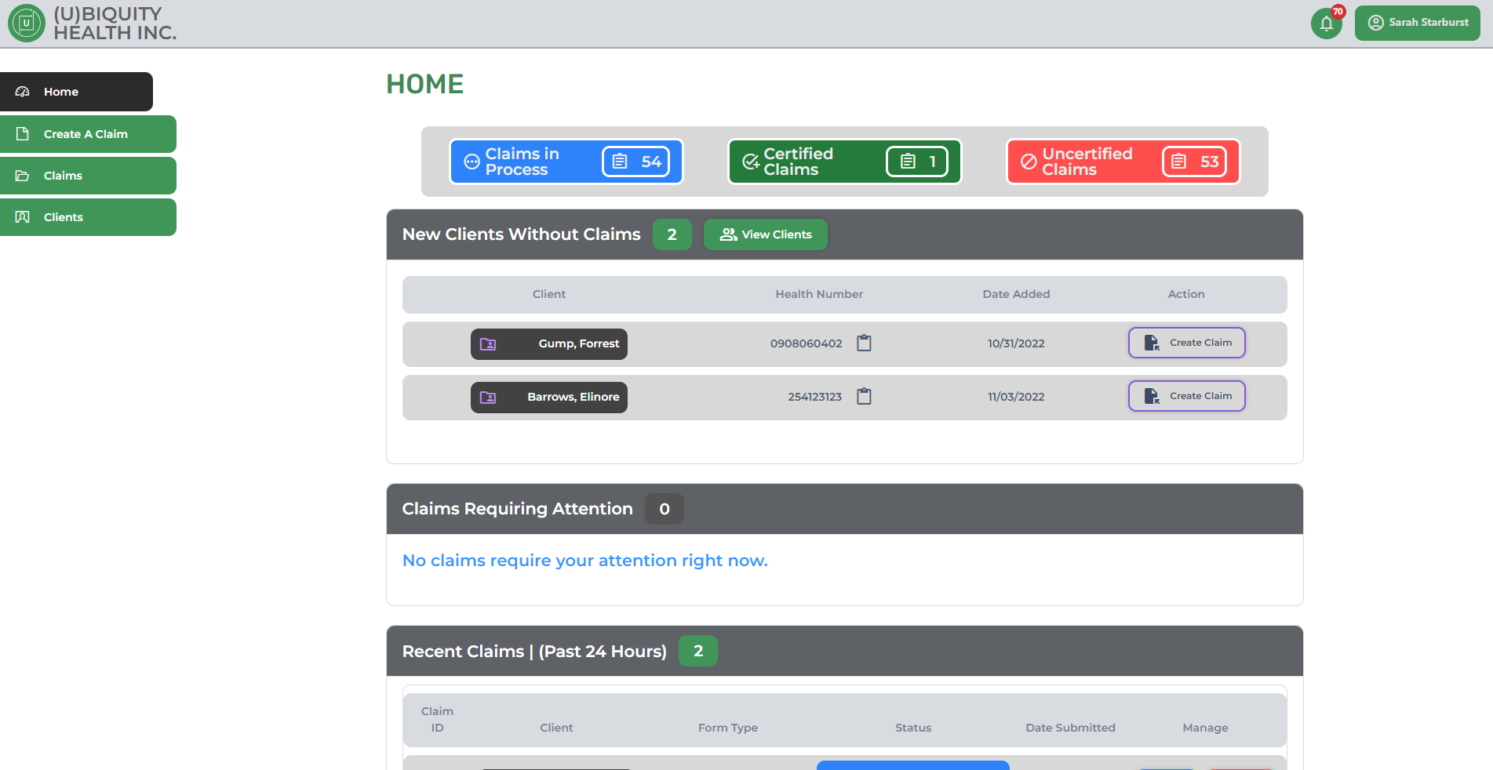Click the Certified Claims count badge

click(916, 162)
